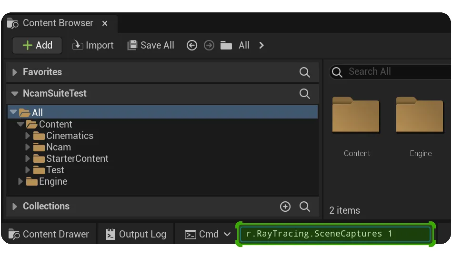Click the All breadcrumb path label

[244, 45]
